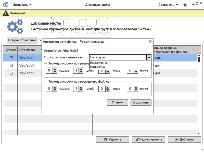Select Выключено option in dropdown list
204x152 pixels.
(99, 63)
